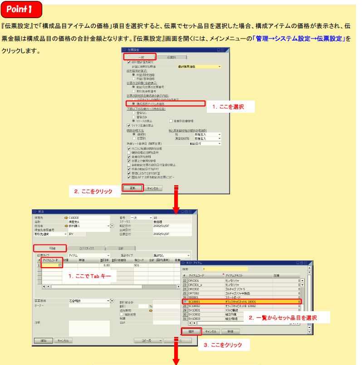This screenshot has height=365, width=362.
Task: Click round details icon beside 担当者 dropdown
Action: click(x=112, y=226)
